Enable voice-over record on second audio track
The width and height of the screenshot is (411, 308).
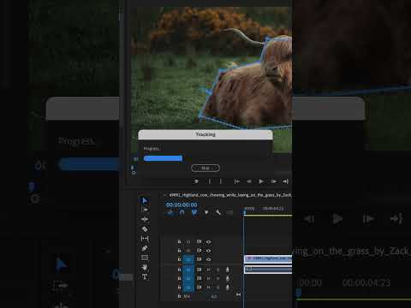[228, 279]
